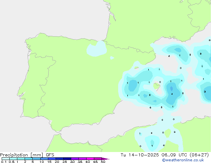Click the 20 mm dark blue swatch
Image resolution: width=211 pixels, height=163 pixels.
(x=60, y=159)
